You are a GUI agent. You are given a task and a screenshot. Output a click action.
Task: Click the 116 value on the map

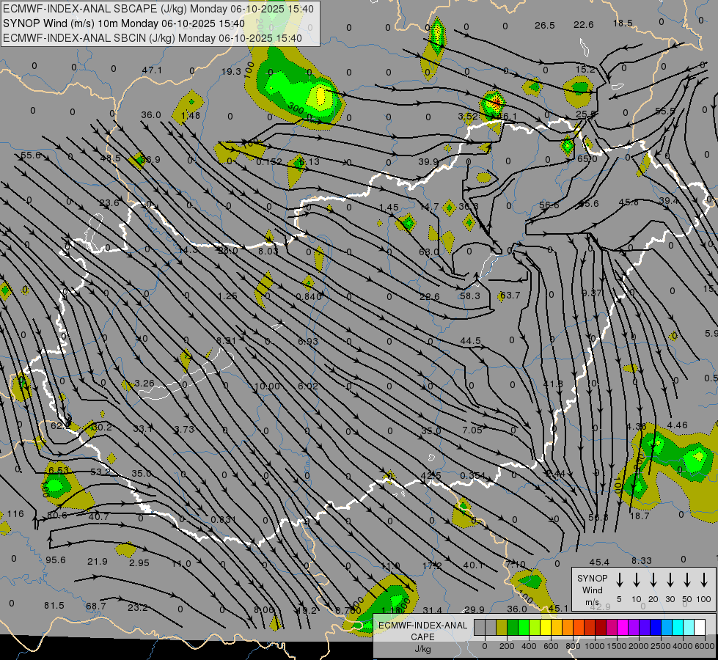pyautogui.click(x=15, y=514)
